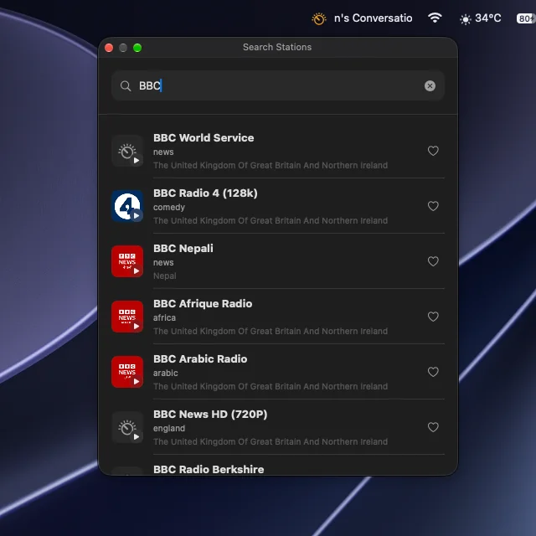Select the BBC Radio Berkshire row

pyautogui.click(x=278, y=469)
